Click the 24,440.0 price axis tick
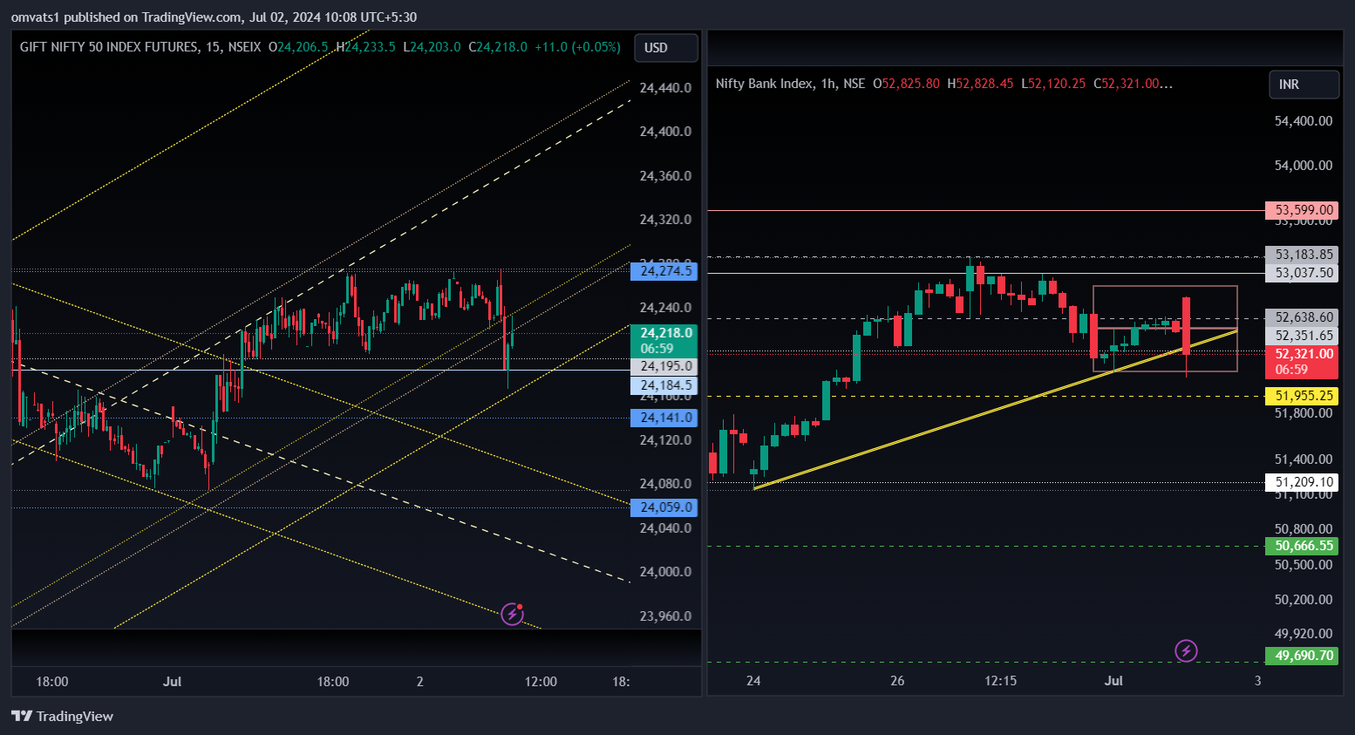The image size is (1355, 735). tap(665, 88)
